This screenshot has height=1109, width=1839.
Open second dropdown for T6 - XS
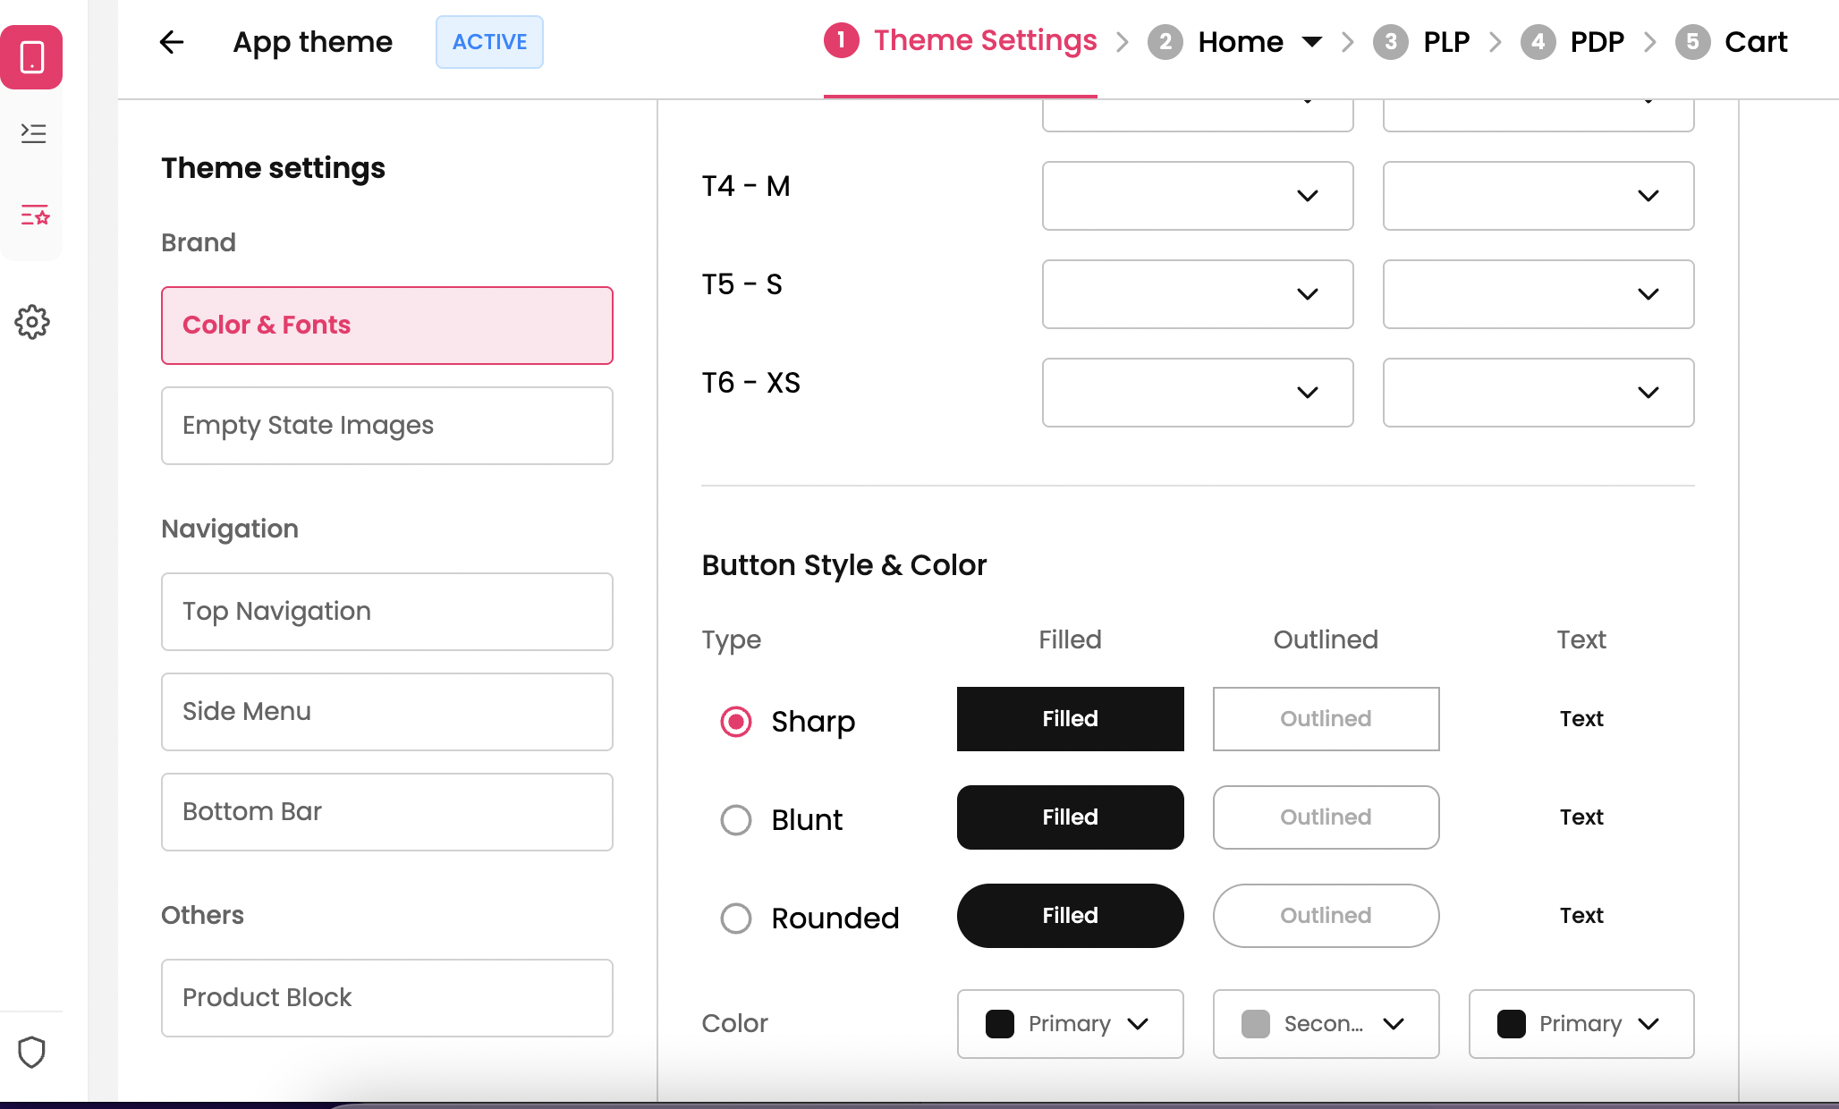[1538, 393]
